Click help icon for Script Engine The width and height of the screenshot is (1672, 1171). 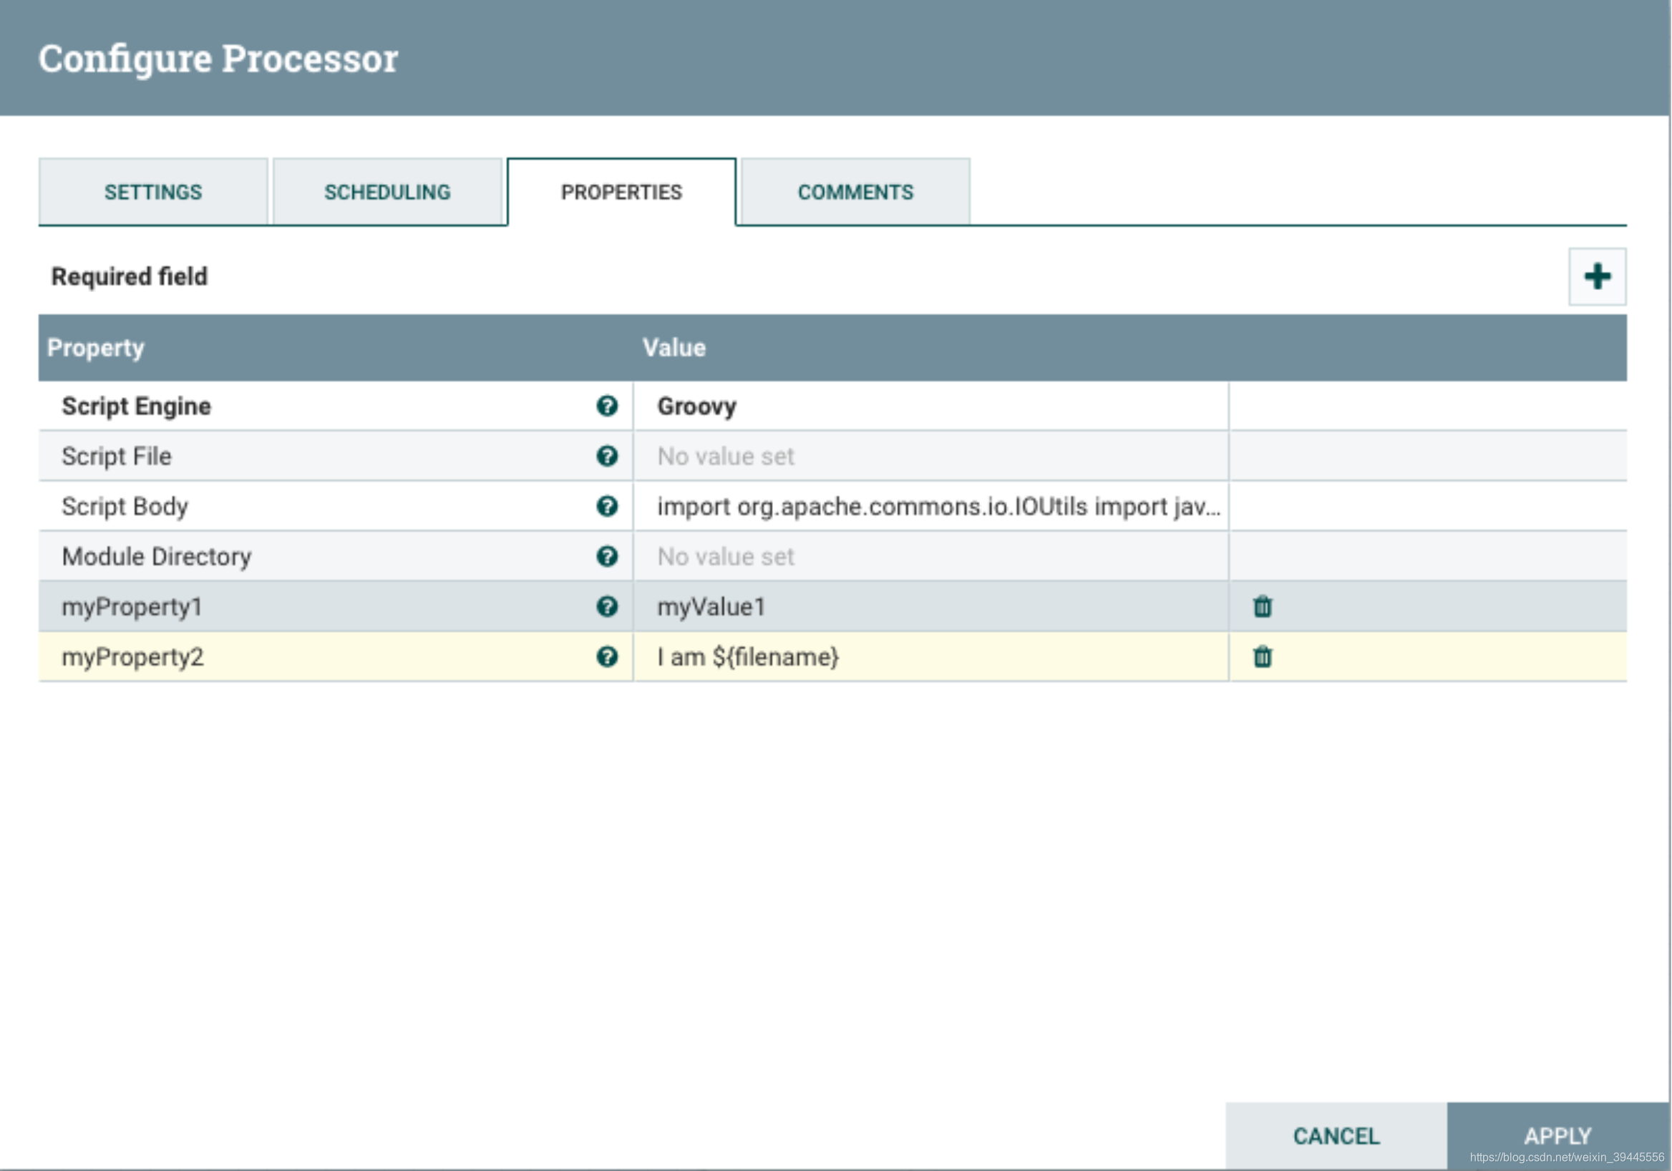607,407
